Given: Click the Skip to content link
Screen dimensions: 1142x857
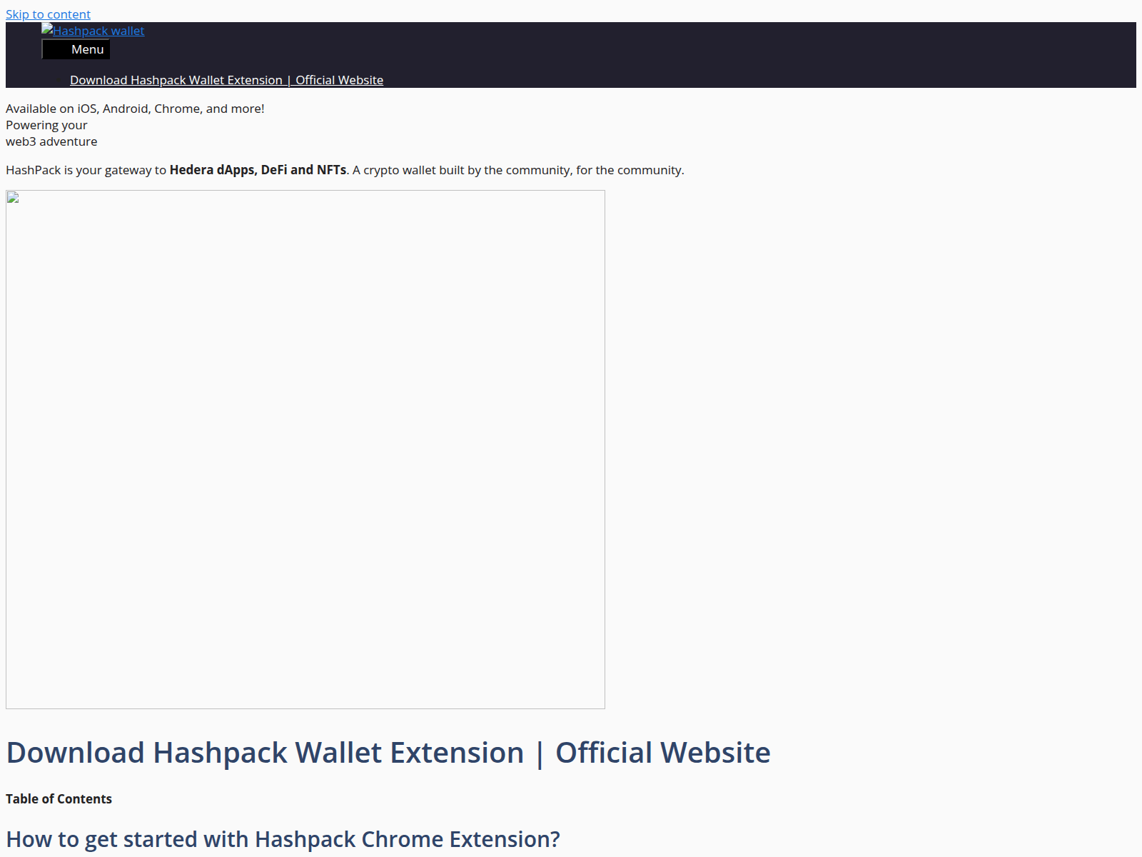Looking at the screenshot, I should (48, 14).
